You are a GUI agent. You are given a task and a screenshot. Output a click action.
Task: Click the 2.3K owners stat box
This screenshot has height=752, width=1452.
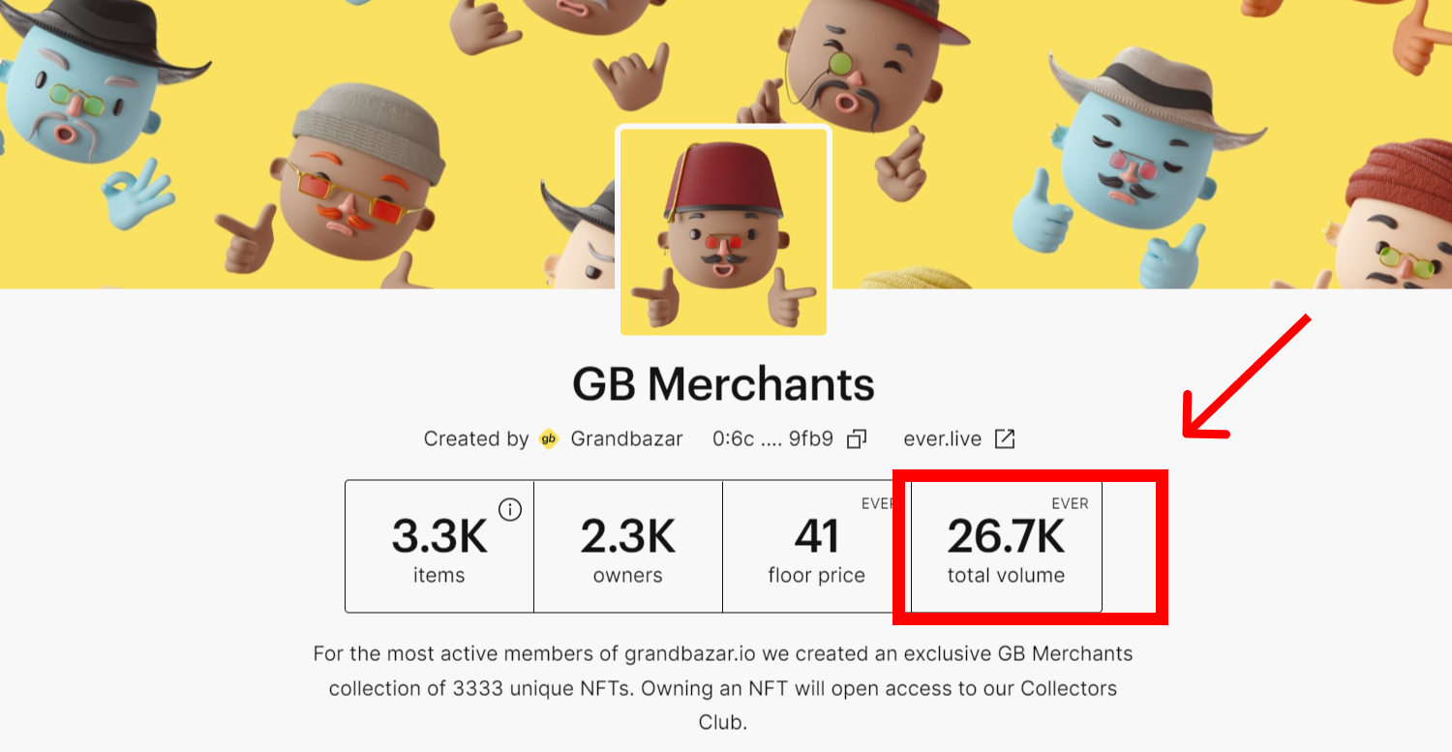click(628, 547)
